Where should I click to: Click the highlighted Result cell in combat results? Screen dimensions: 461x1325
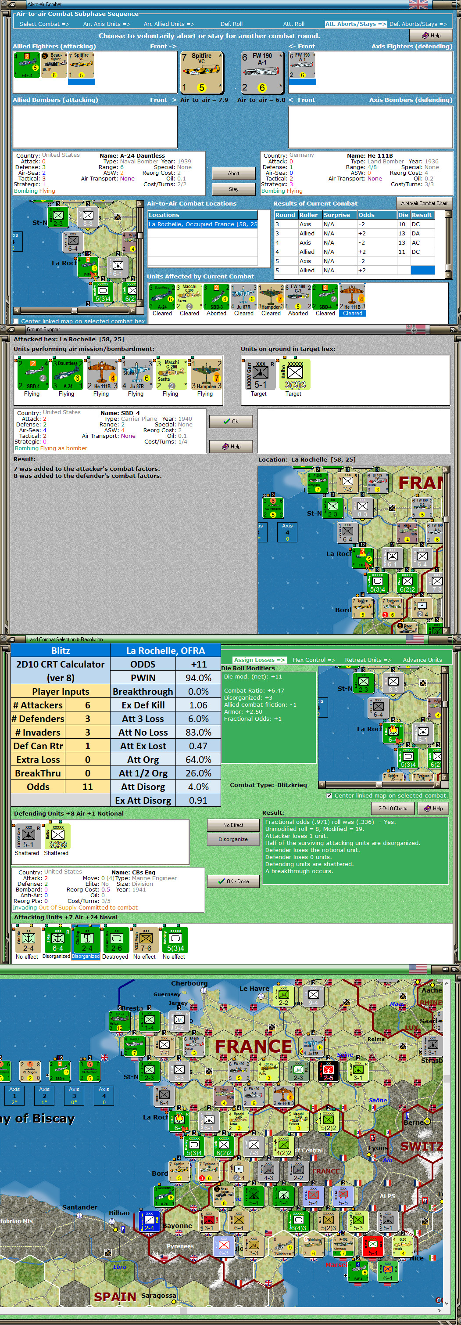422,270
